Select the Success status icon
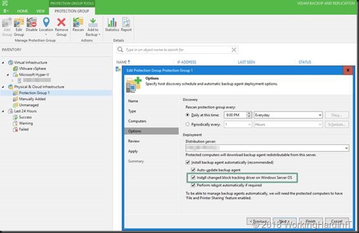Viewport: 359px width, 233px height. (x=16, y=117)
